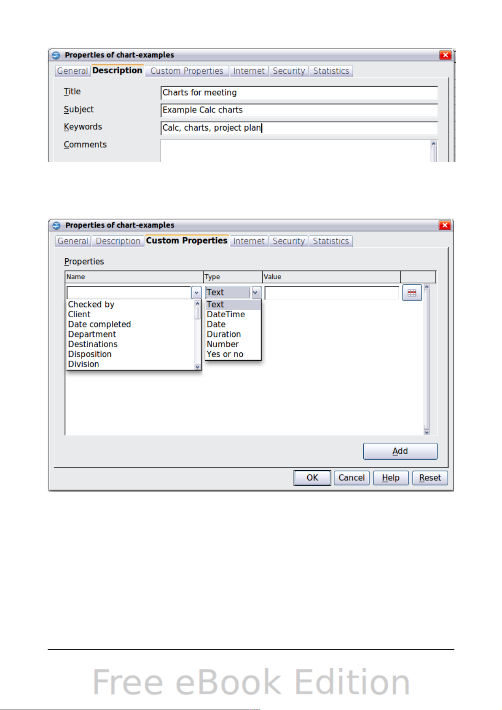Choose 'Yes or no' type option
This screenshot has height=710, width=502.
(x=225, y=354)
